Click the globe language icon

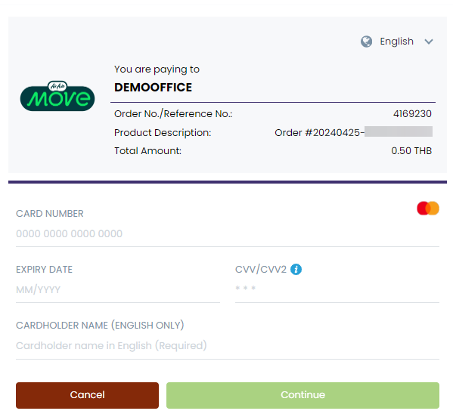click(366, 42)
